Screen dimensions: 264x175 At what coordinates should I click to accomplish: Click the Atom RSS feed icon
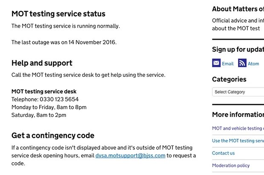tap(242, 63)
